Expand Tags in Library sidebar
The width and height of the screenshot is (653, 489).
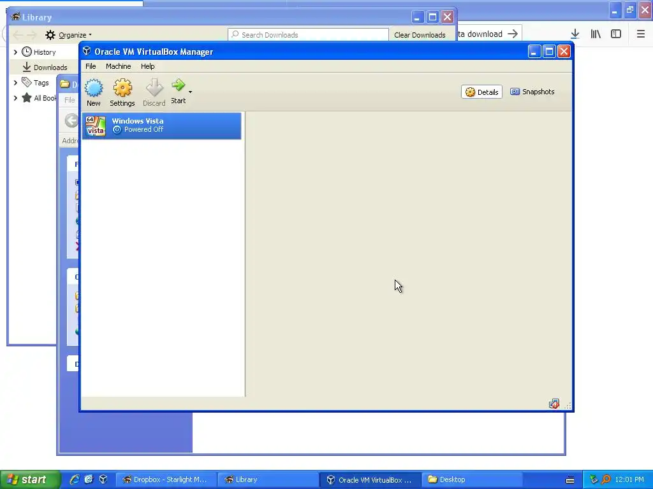(15, 83)
